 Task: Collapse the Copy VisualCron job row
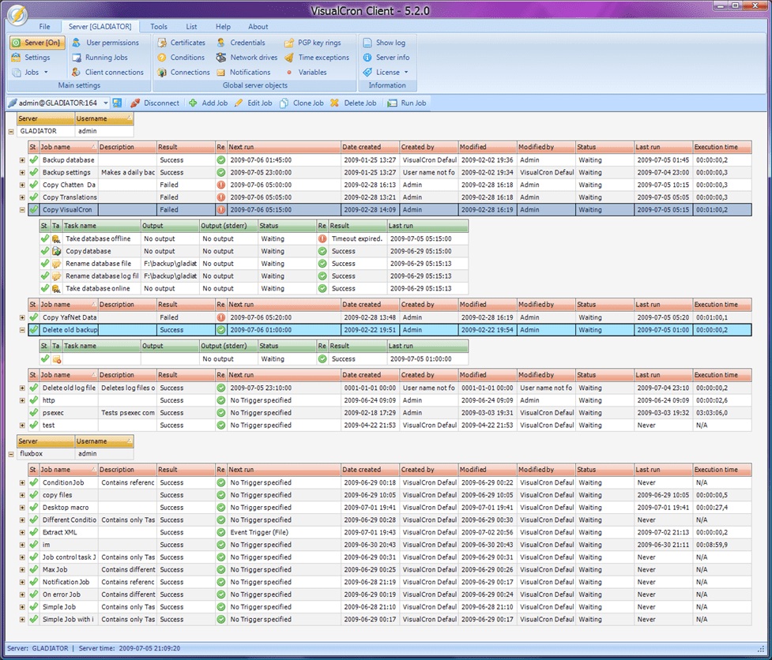[x=22, y=210]
